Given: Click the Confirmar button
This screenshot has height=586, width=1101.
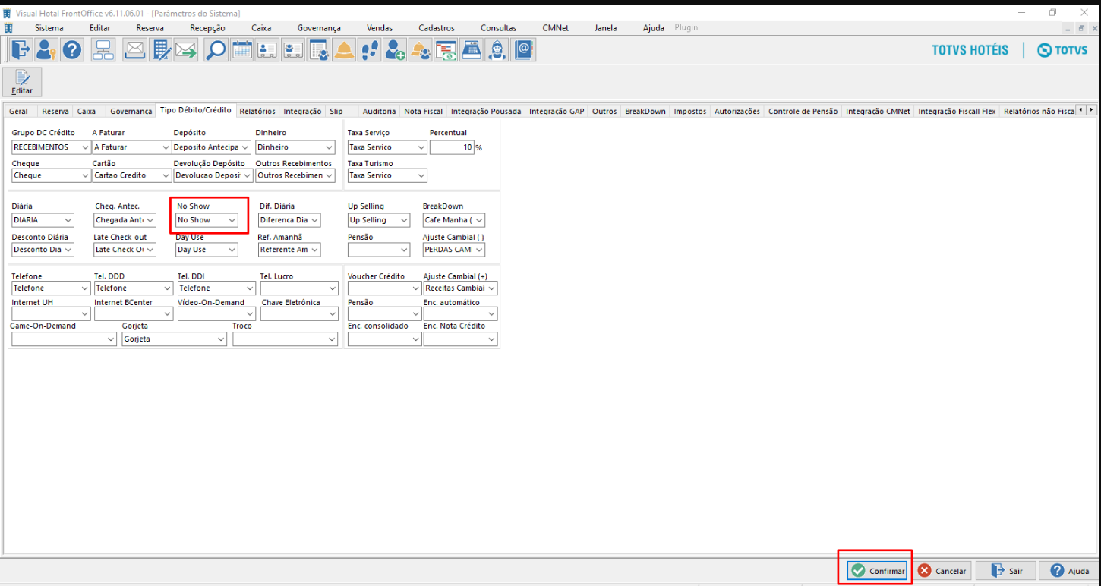Looking at the screenshot, I should coord(879,571).
